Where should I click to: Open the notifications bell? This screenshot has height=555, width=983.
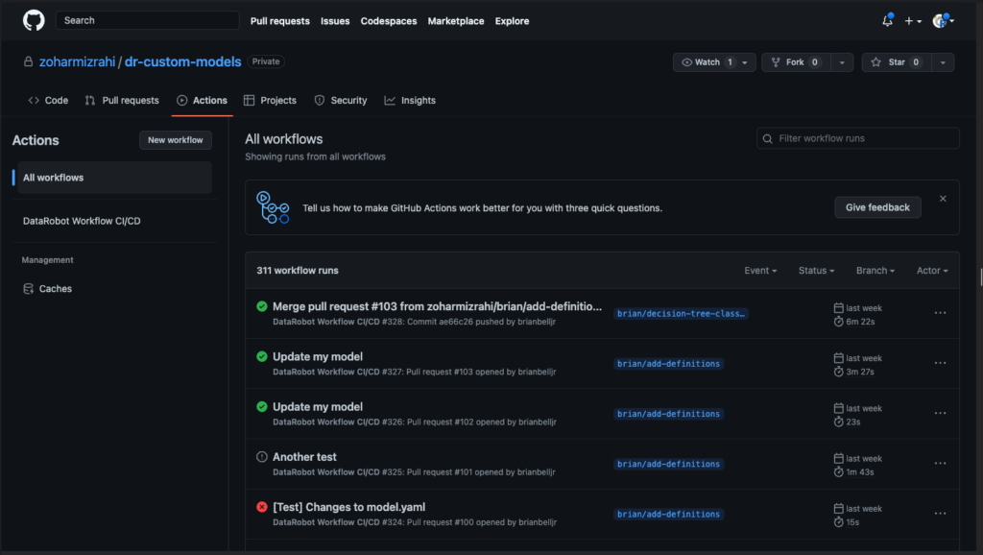pyautogui.click(x=887, y=21)
